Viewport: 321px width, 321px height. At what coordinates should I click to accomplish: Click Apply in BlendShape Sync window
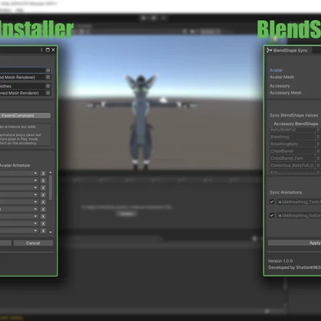tap(294, 243)
